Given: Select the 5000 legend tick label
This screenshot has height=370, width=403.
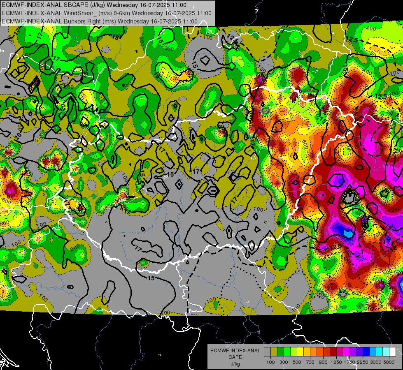Looking at the screenshot, I should [x=389, y=362].
